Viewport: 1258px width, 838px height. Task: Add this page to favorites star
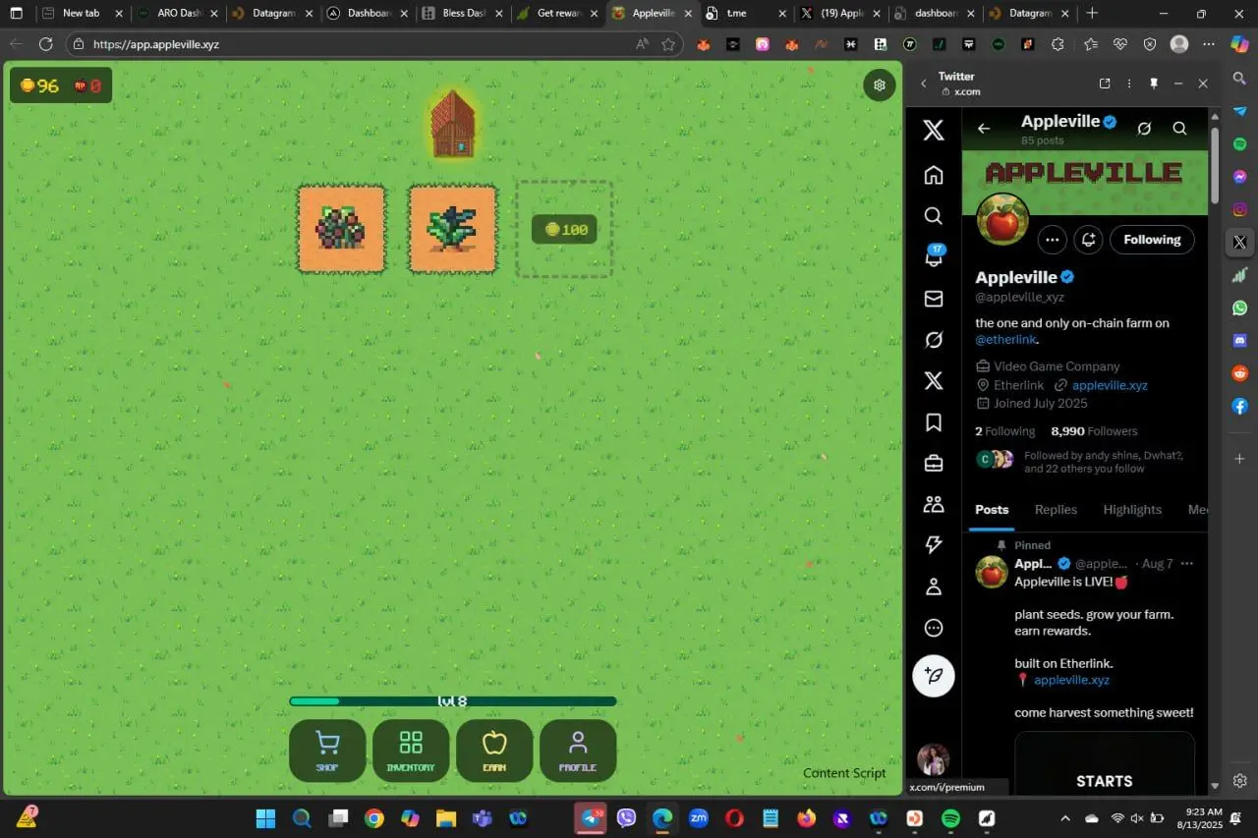(x=668, y=44)
